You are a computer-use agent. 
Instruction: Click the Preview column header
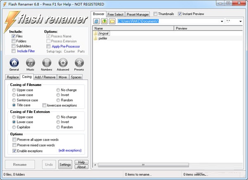(x=208, y=28)
